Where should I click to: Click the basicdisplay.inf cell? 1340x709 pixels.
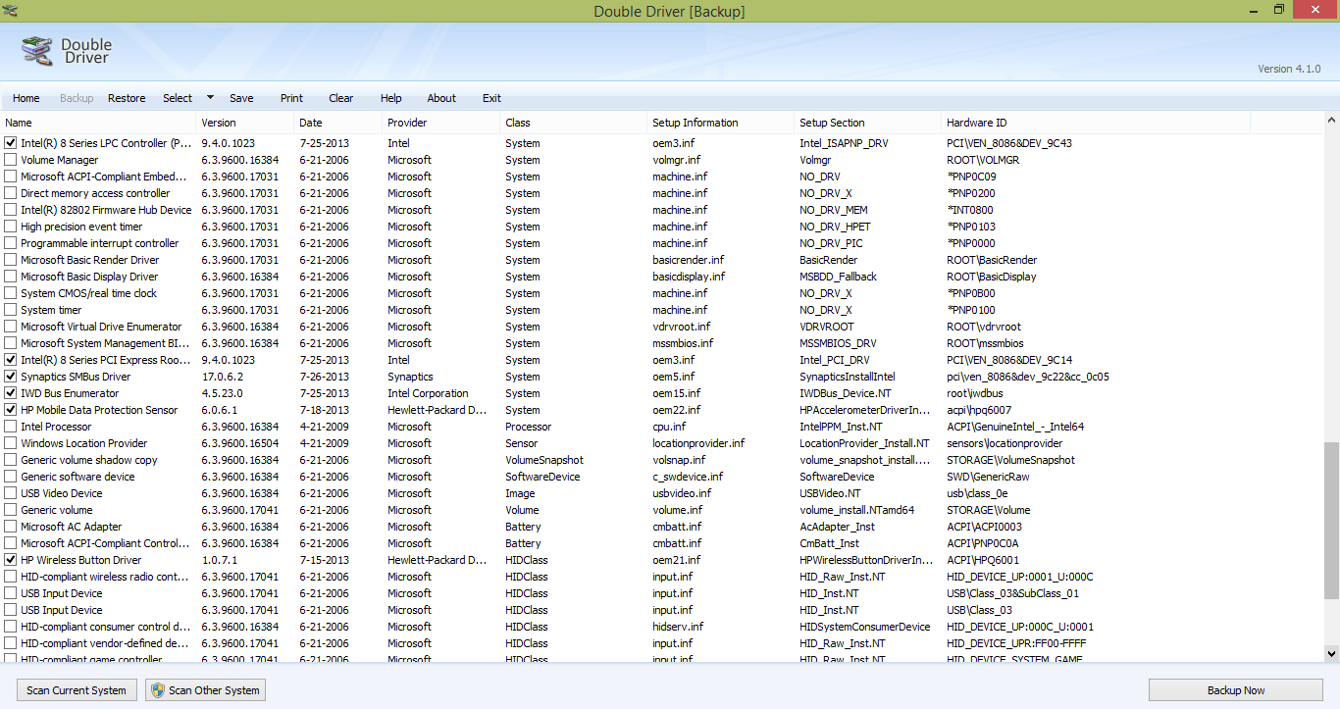[689, 277]
